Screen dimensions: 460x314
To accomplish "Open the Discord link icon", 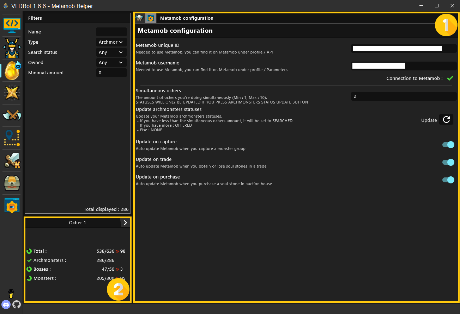I will (x=6, y=304).
